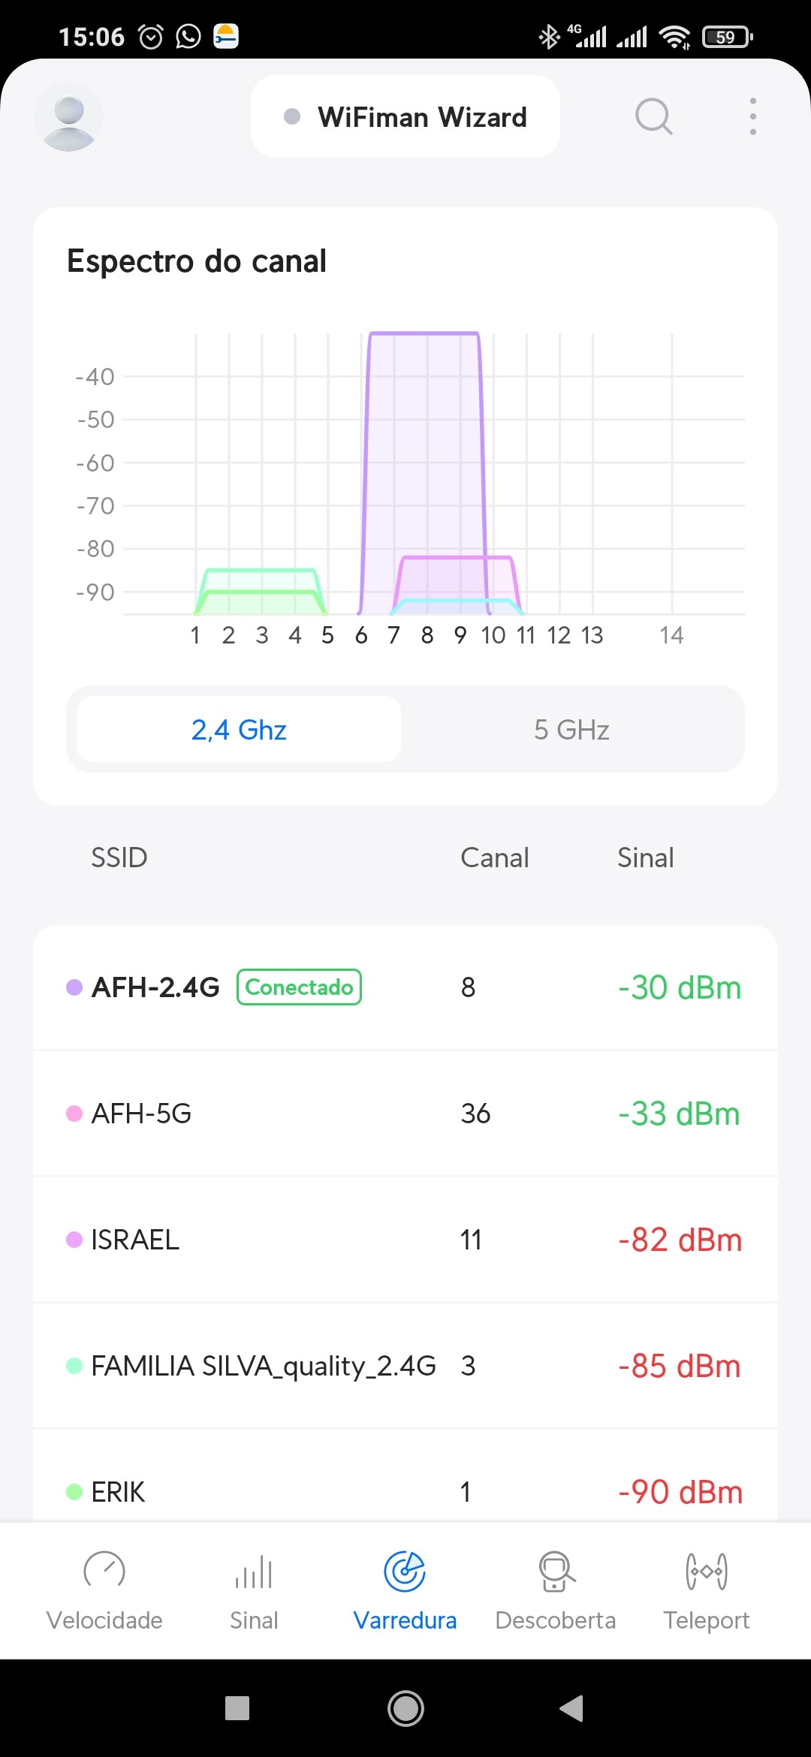Screen dimensions: 811x1757
Task: Tap the Conectado badge
Action: click(299, 987)
